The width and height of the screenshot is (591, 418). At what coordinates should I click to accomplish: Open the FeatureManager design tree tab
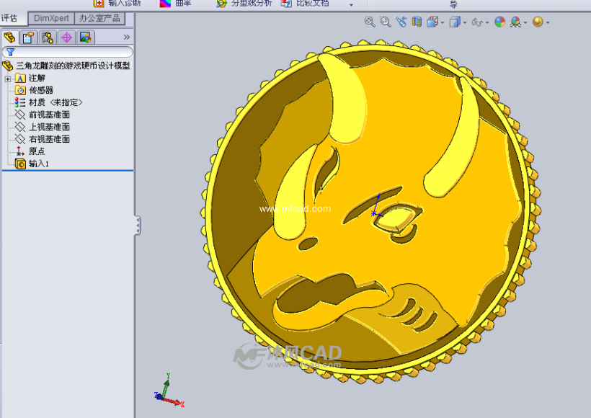tap(9, 37)
